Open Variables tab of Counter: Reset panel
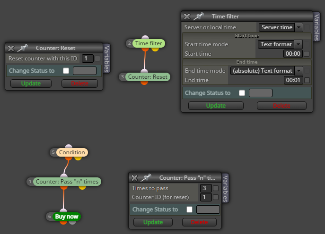 pyautogui.click(x=107, y=58)
